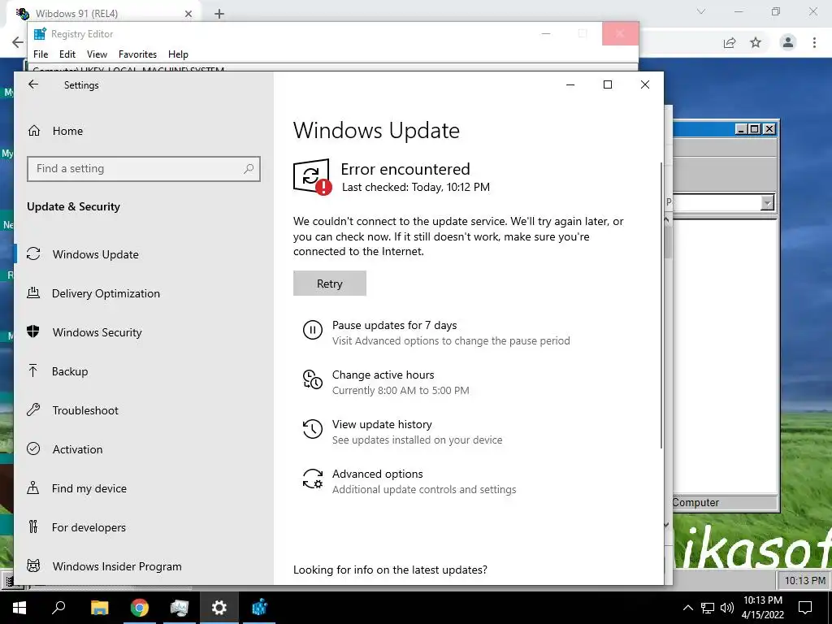Open Registry Editor File menu
Viewport: 832px width, 624px height.
pyautogui.click(x=41, y=54)
